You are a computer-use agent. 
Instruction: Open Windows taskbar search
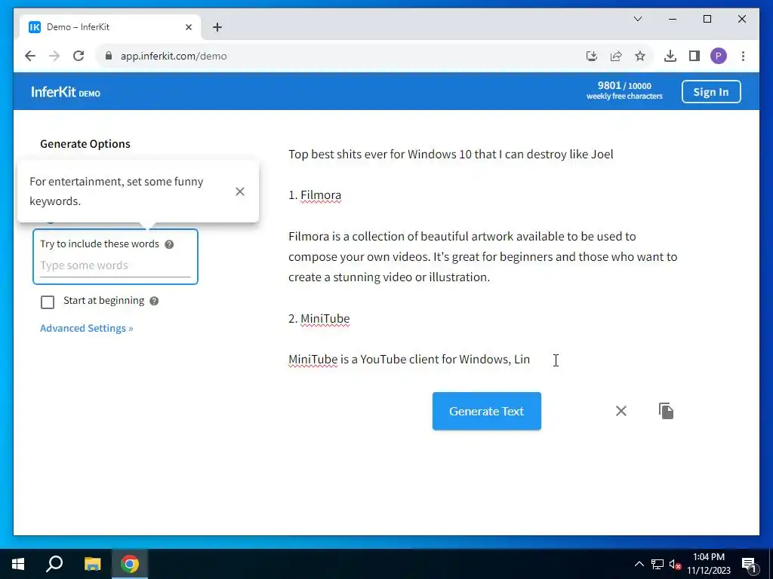[x=54, y=564]
